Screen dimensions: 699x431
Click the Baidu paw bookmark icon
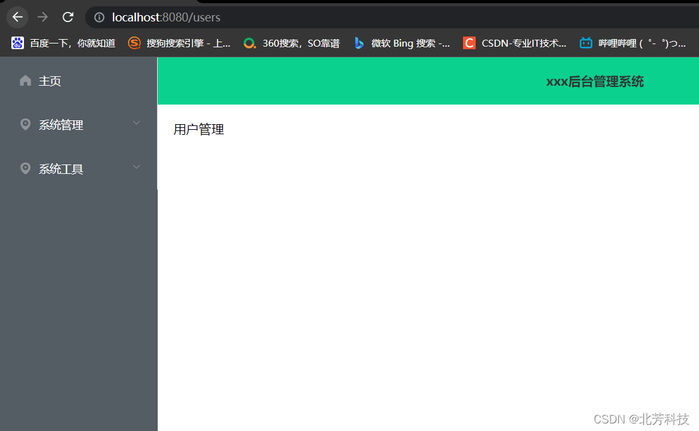(18, 43)
